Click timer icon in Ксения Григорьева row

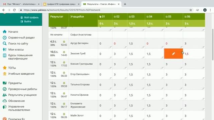(64, 62)
